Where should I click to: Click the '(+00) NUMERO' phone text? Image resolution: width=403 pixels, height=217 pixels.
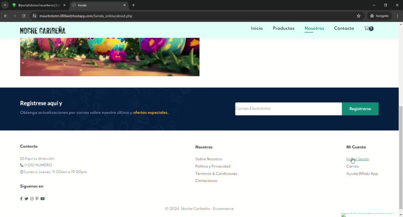38,165
